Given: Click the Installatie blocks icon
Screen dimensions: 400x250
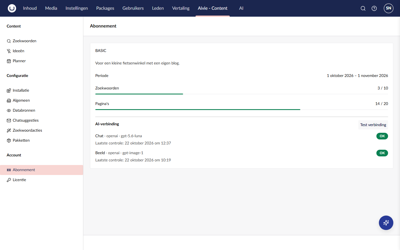Looking at the screenshot, I should click(x=9, y=91).
